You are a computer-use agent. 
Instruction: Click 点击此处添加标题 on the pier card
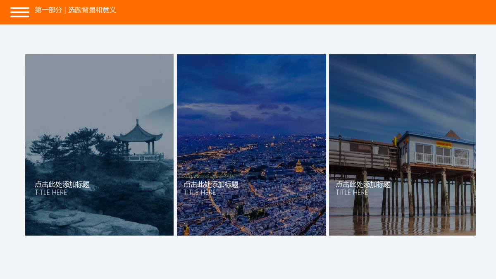pyautogui.click(x=363, y=184)
